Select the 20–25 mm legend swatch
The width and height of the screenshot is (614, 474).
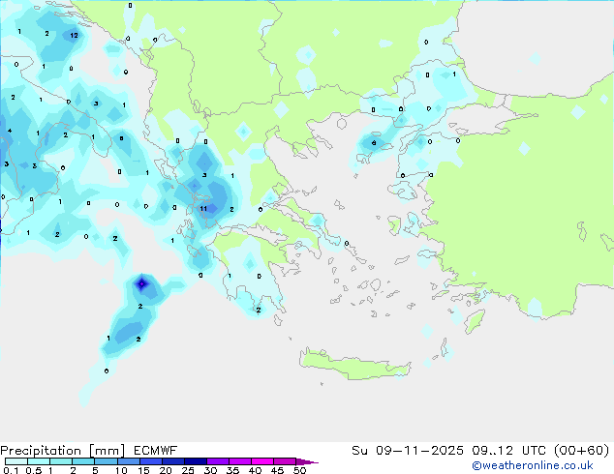tap(172, 461)
